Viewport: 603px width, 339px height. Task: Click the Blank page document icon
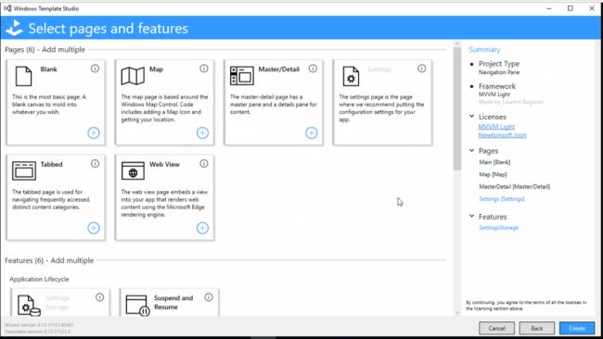click(23, 76)
